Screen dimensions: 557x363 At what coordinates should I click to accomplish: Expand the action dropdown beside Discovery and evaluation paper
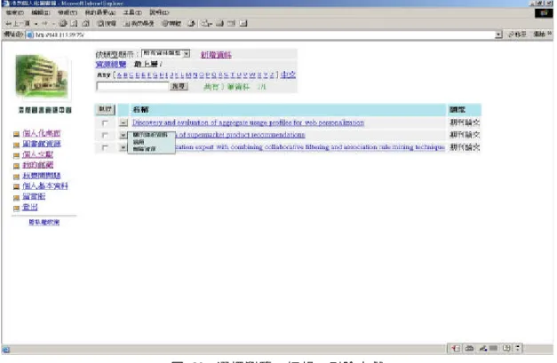123,122
